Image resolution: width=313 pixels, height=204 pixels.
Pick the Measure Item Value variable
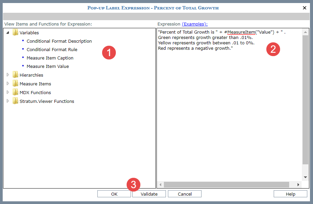point(48,66)
